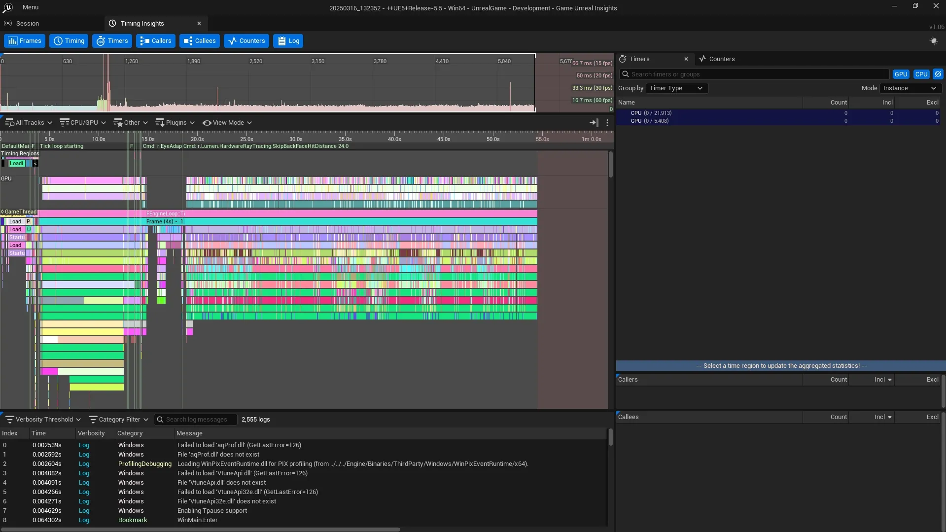This screenshot has width=946, height=532.
Task: Open the debug bug icon in toolbar
Action: click(x=934, y=41)
